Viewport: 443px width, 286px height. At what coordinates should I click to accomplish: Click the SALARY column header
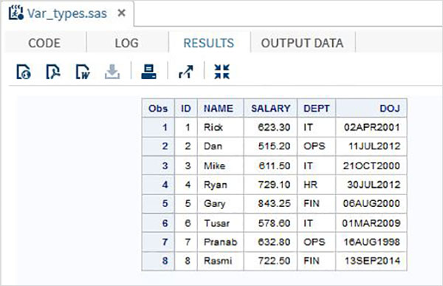pos(270,108)
